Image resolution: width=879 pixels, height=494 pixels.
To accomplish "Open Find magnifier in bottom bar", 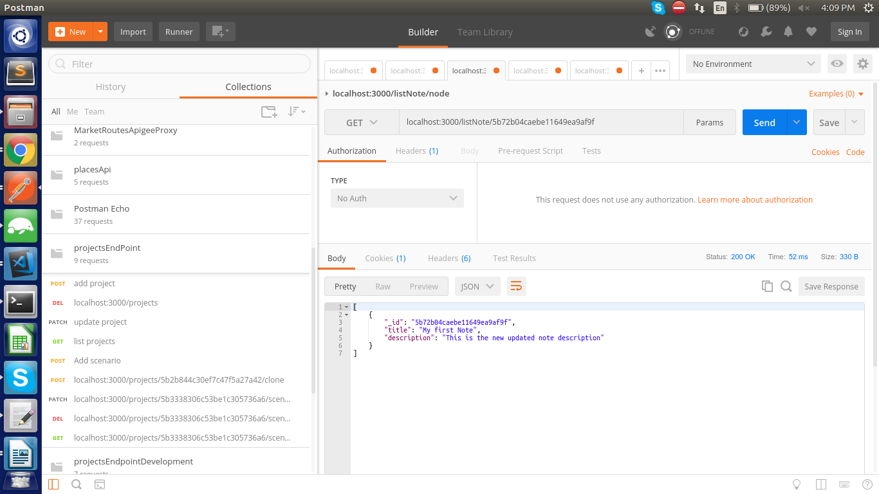I will point(76,484).
